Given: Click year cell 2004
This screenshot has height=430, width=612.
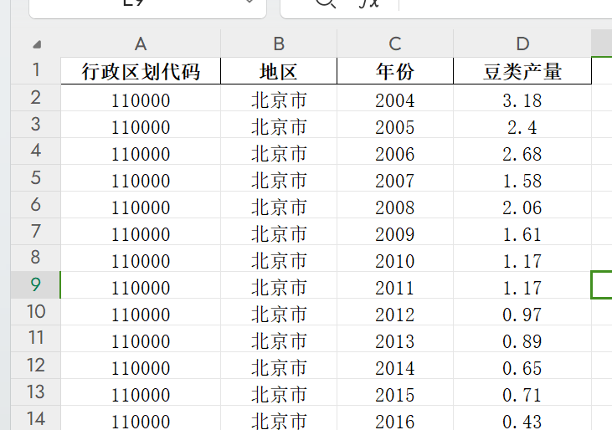Looking at the screenshot, I should coord(395,98).
